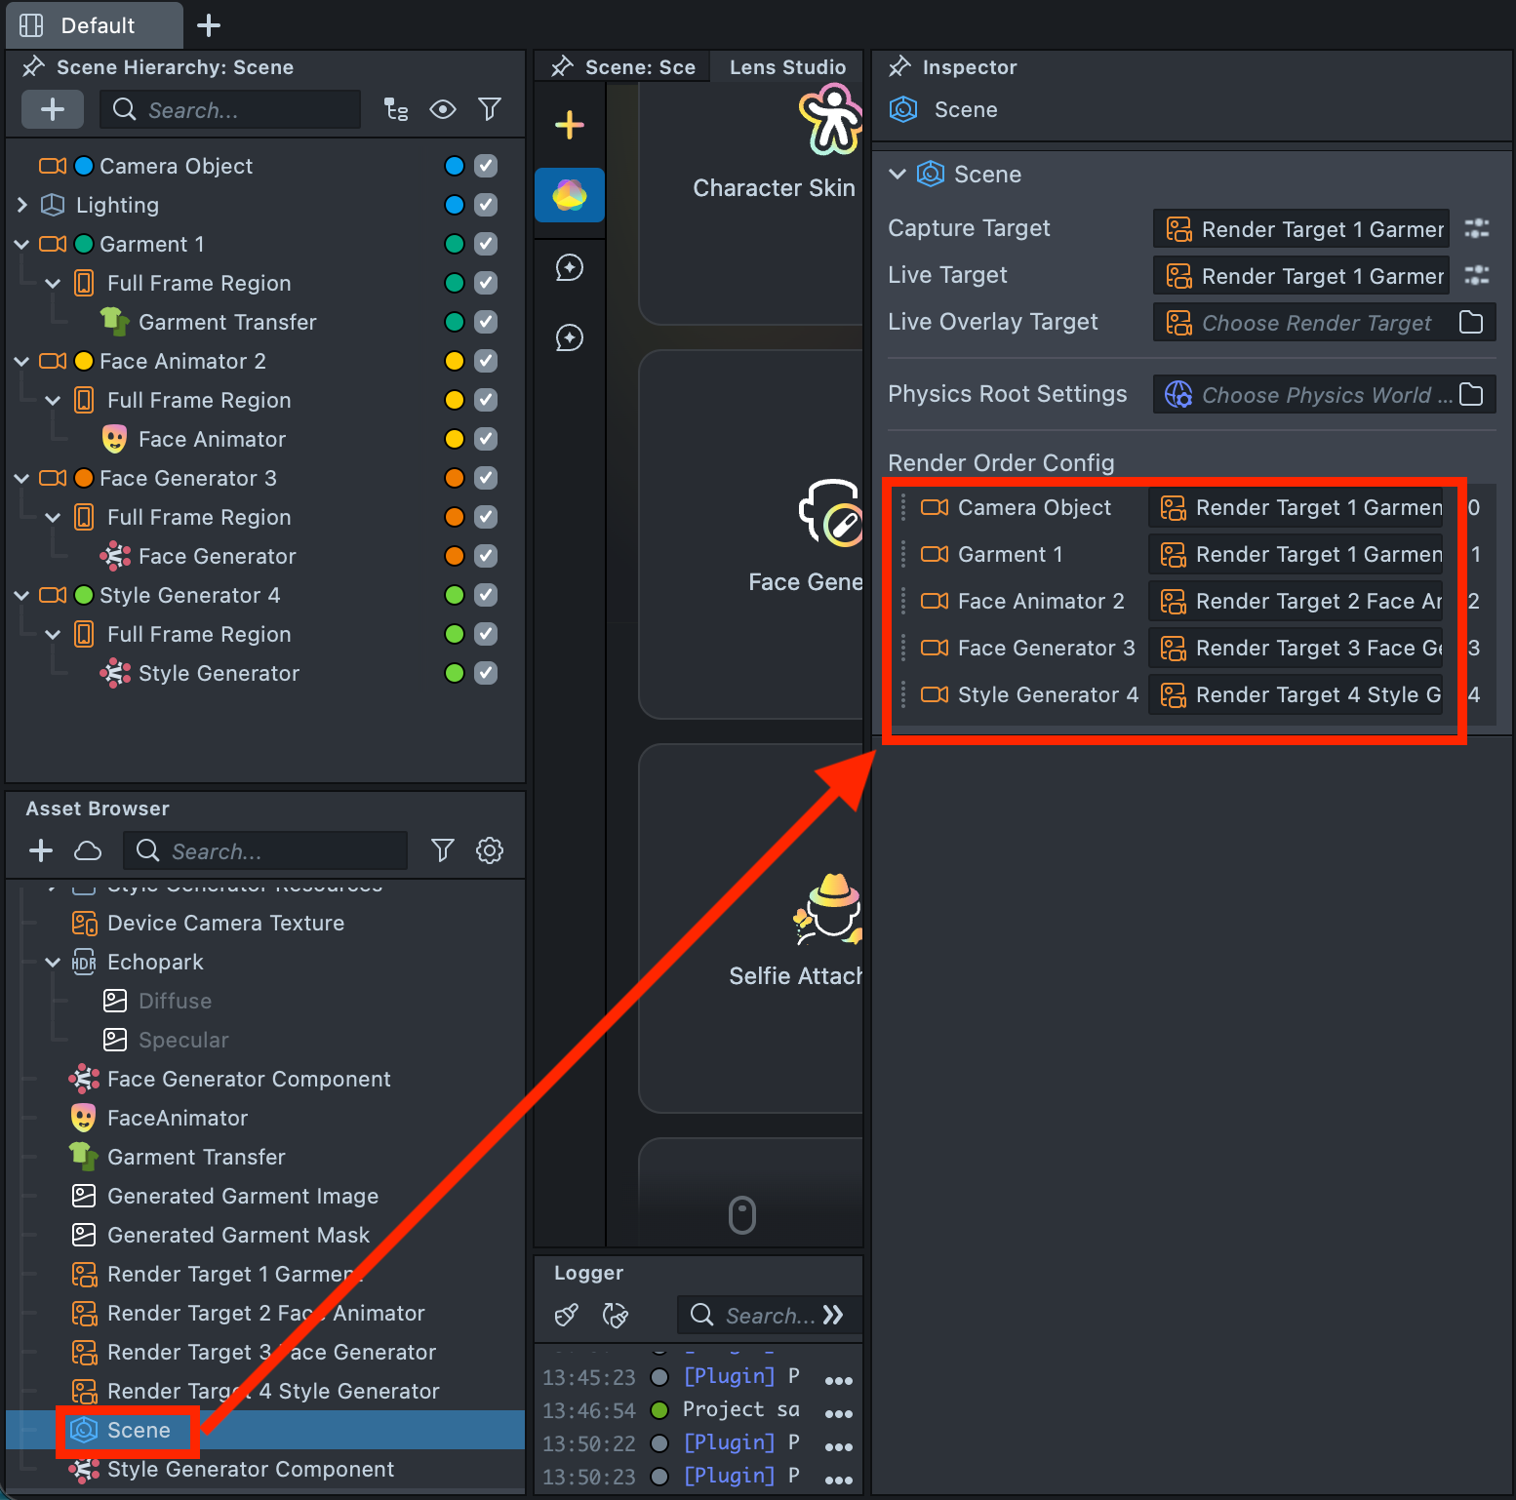The image size is (1516, 1500).
Task: Open the Scene Hierarchy filter funnel
Action: [x=490, y=109]
